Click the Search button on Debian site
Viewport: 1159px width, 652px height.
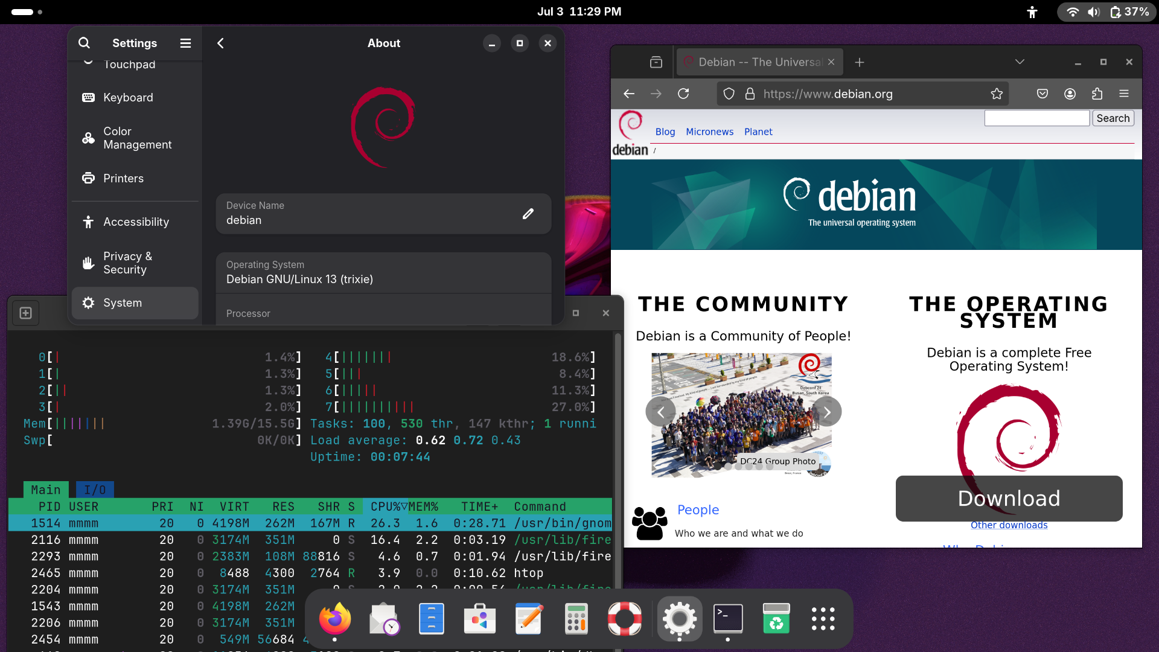(x=1113, y=118)
